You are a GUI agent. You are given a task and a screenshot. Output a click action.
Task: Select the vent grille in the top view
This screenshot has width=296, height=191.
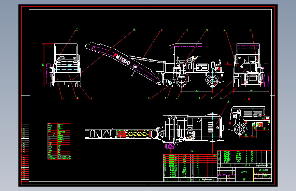pos(211,127)
